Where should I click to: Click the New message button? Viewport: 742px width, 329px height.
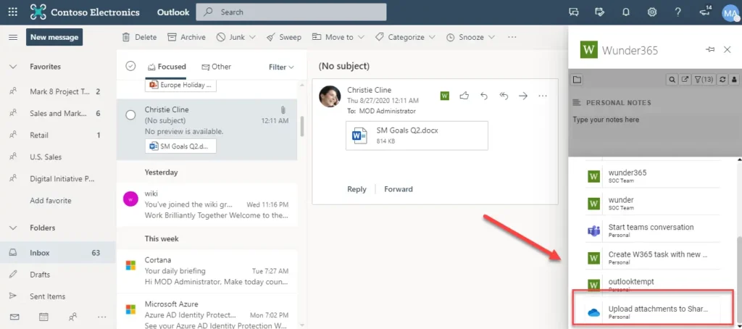(54, 37)
